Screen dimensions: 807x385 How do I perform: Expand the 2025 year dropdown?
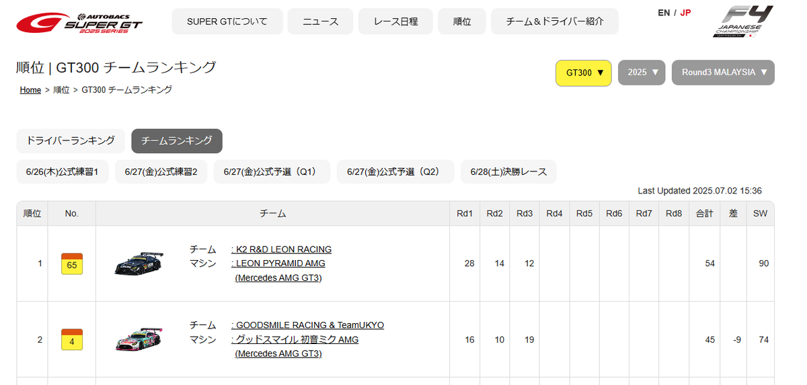click(641, 73)
